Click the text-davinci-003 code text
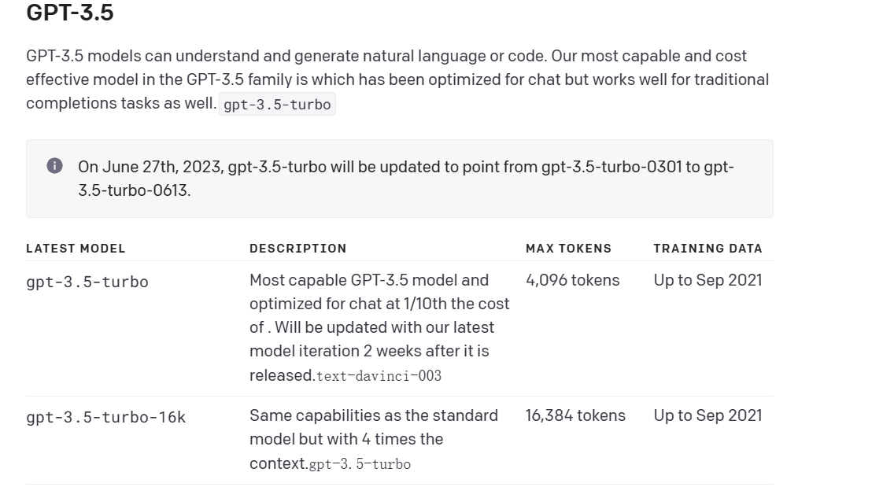 click(x=379, y=376)
